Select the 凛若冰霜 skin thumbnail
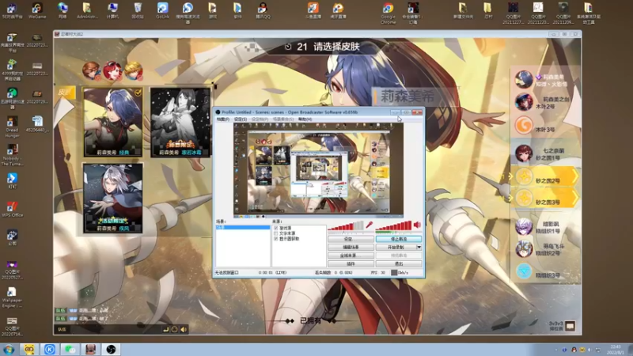 [180, 123]
